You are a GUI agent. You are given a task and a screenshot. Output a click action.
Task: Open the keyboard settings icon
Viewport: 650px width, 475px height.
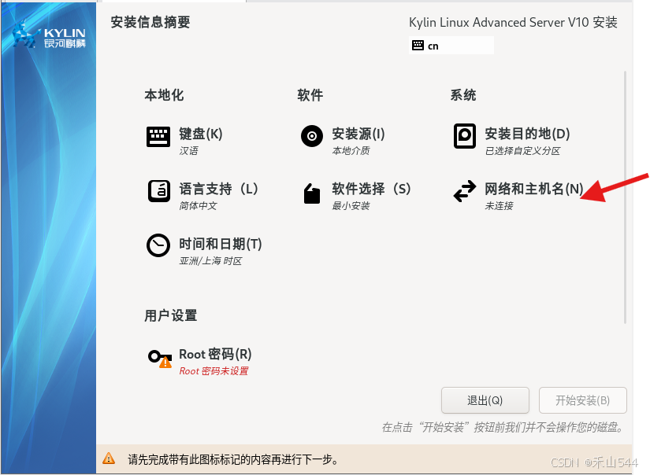pos(158,137)
